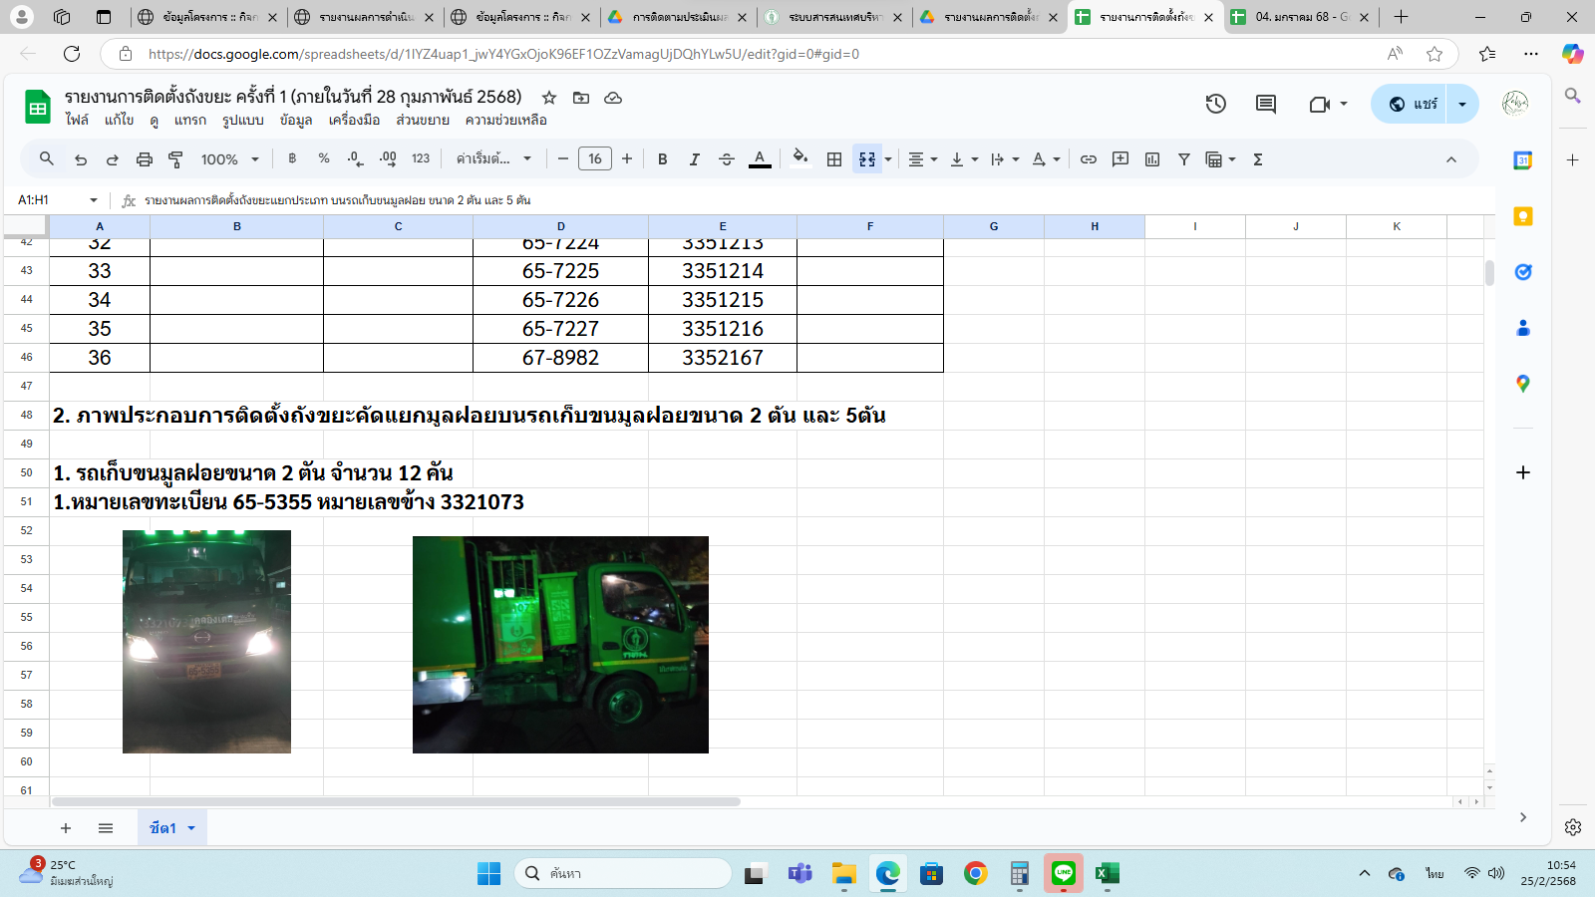
Task: Open table views dropdown
Action: 1220,159
